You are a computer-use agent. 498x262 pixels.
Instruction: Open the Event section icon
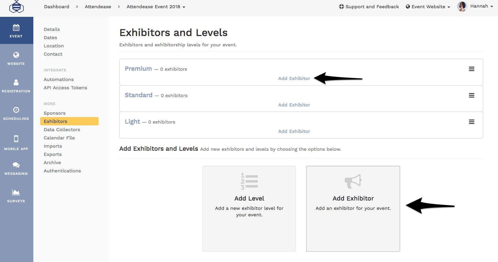click(x=16, y=27)
